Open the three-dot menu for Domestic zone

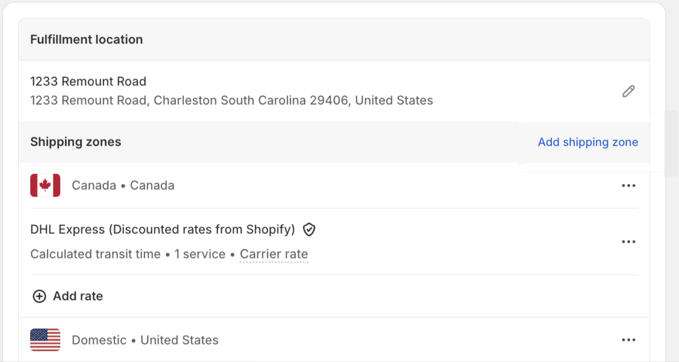(x=628, y=340)
